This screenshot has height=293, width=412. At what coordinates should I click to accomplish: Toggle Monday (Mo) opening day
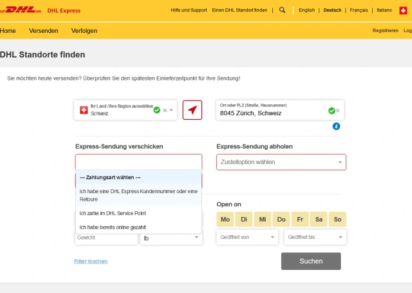tap(225, 220)
